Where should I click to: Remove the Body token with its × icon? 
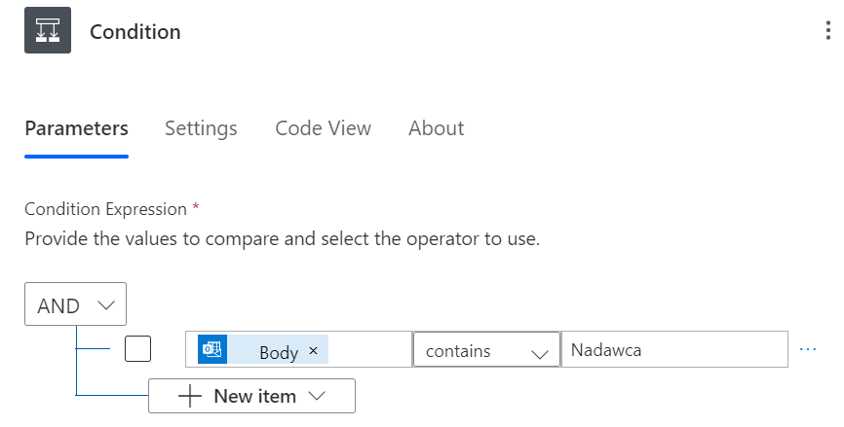(x=313, y=350)
